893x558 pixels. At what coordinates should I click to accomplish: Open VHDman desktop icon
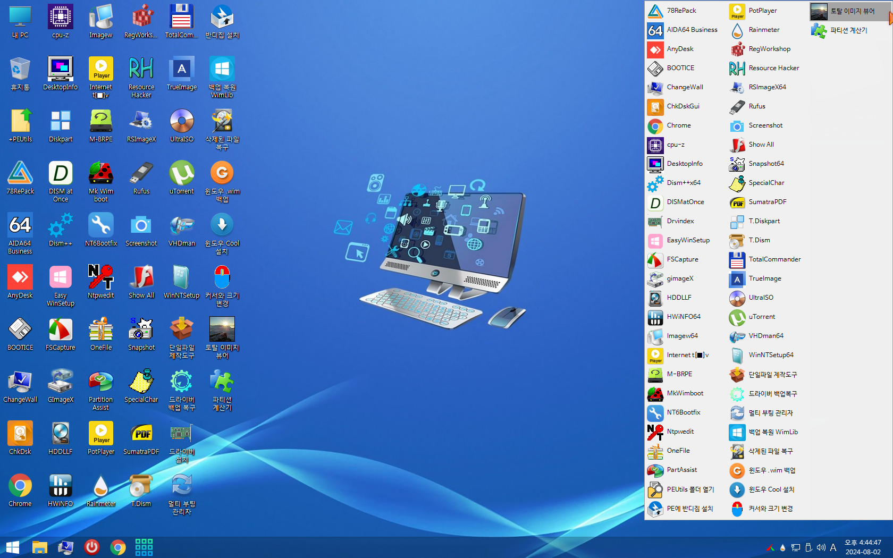(x=181, y=230)
